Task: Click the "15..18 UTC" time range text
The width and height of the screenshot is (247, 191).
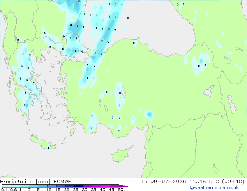Action: (x=204, y=182)
